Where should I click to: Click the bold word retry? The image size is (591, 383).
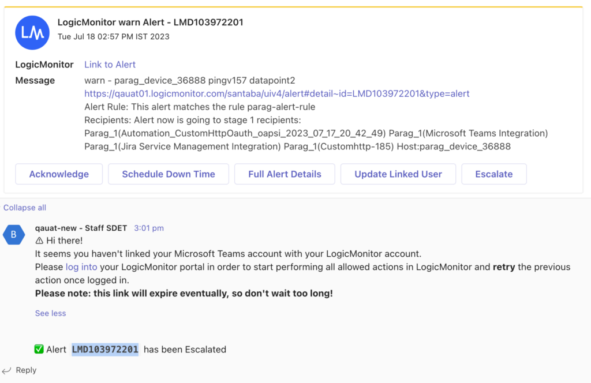[x=504, y=267]
